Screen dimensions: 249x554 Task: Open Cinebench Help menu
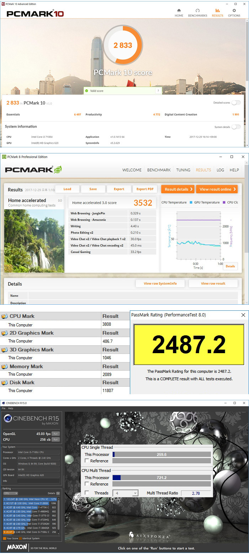(x=11, y=408)
